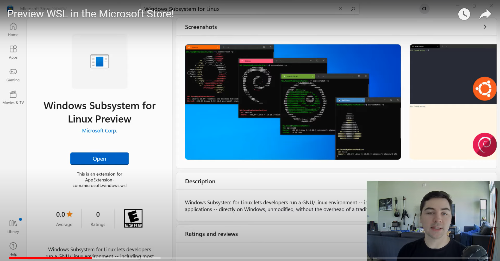Clear the search box text
Screen dimensions: 500x261
pos(340,9)
